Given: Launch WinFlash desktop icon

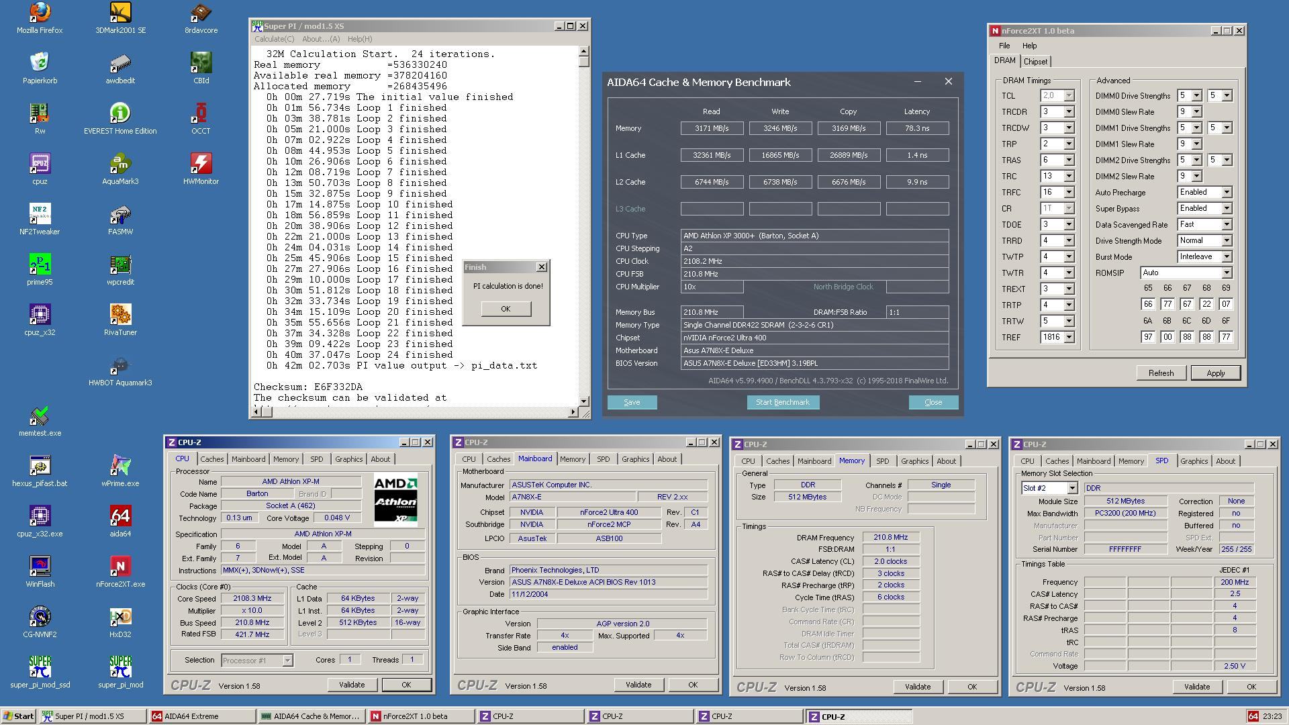Looking at the screenshot, I should pos(40,572).
